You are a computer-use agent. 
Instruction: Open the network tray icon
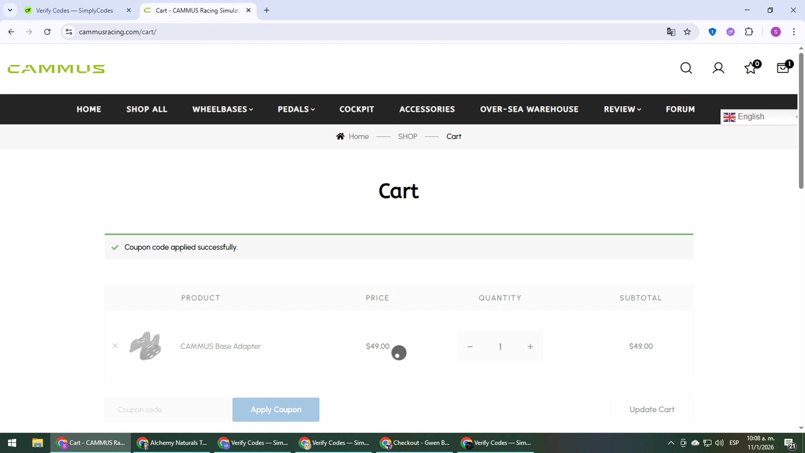point(707,443)
